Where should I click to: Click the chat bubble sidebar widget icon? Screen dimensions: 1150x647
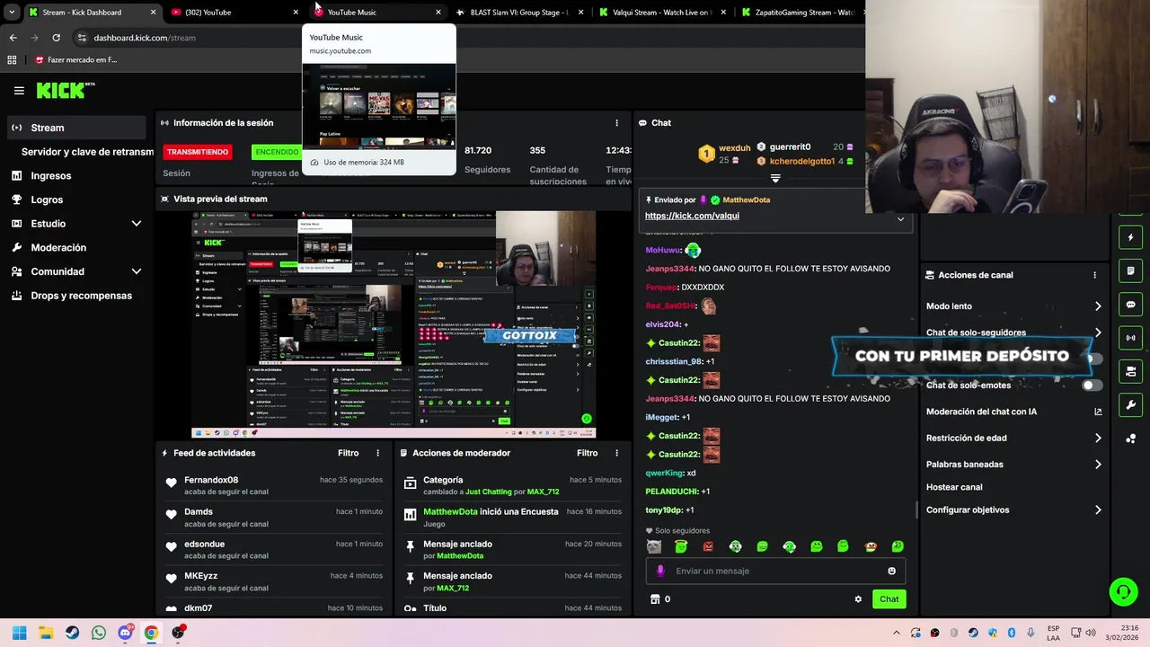coord(1130,305)
